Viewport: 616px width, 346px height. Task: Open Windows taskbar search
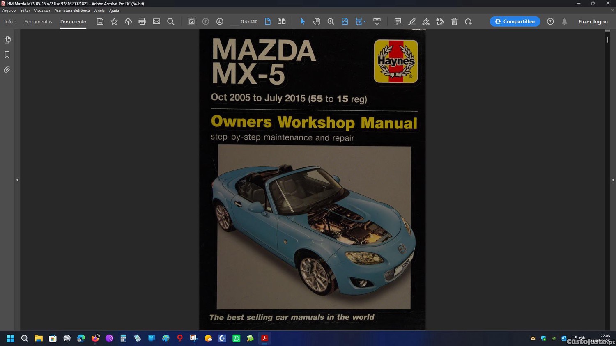tap(25, 338)
